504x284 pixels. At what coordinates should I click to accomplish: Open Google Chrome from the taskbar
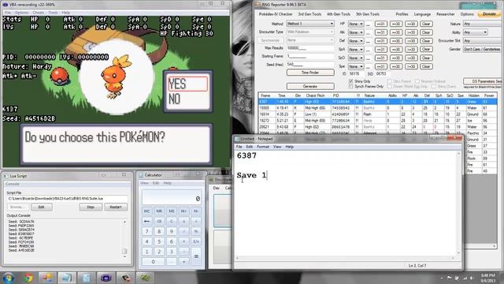coord(28,278)
